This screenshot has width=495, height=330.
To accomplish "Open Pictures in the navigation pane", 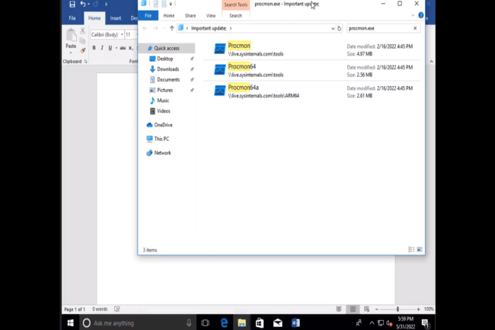I will (x=164, y=90).
